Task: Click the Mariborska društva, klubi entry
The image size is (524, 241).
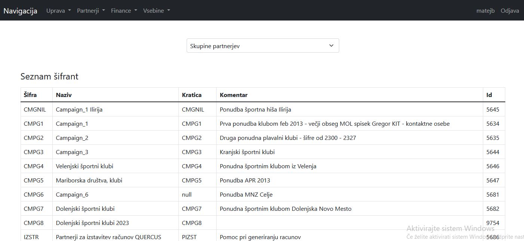Action: point(89,181)
